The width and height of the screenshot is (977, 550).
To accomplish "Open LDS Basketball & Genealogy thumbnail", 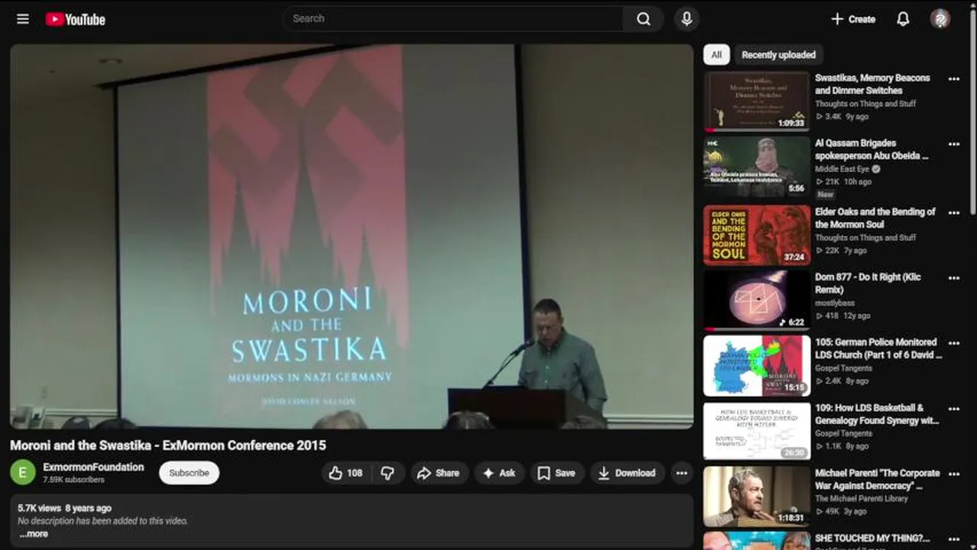I will coord(757,431).
